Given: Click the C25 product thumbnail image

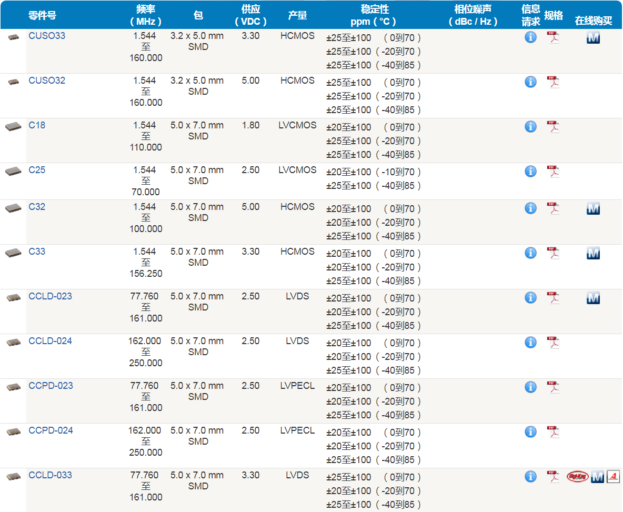Looking at the screenshot, I should (13, 172).
